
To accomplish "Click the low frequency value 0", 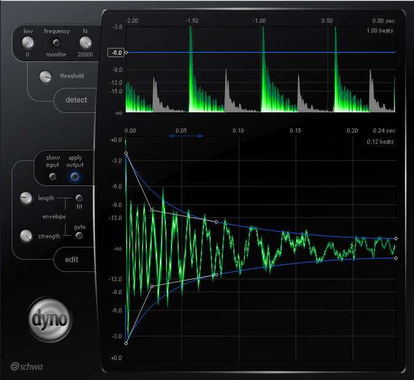I will (27, 55).
